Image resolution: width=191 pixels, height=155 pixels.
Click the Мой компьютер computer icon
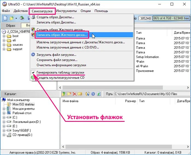click(x=4, y=100)
